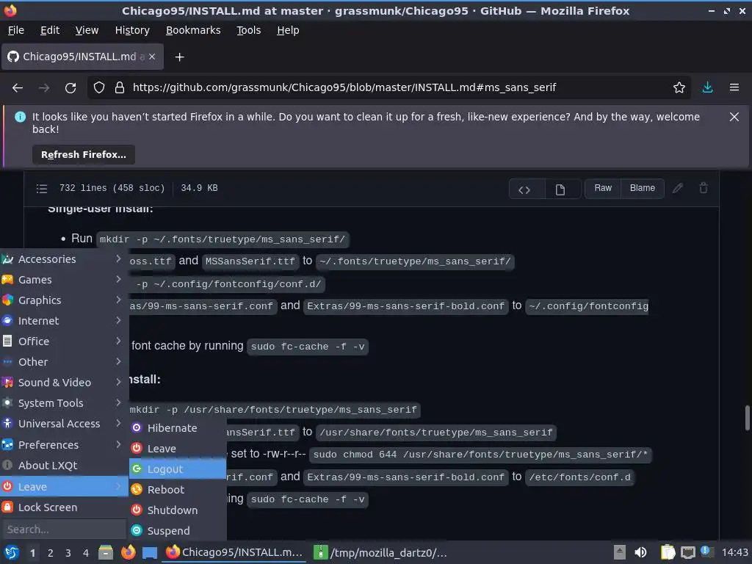The height and width of the screenshot is (564, 752).
Task: Display the rendered file view icon
Action: pyautogui.click(x=560, y=189)
